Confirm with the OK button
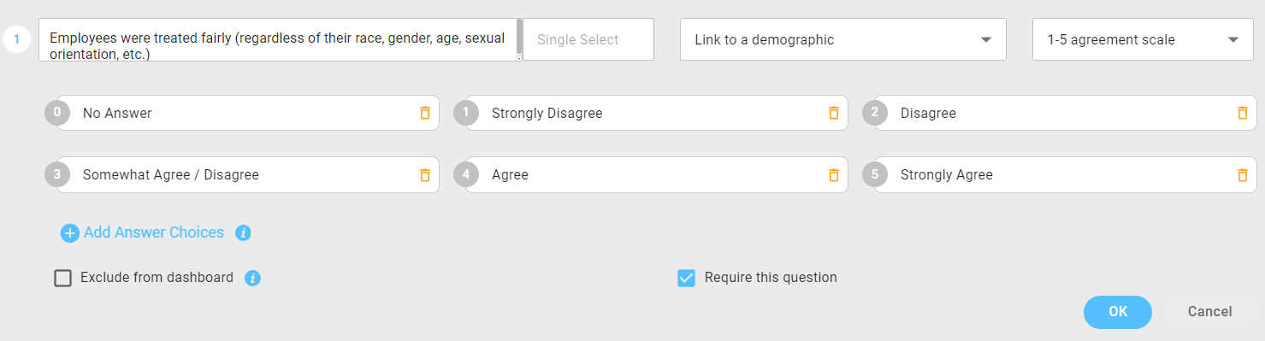1265x341 pixels. (x=1117, y=312)
